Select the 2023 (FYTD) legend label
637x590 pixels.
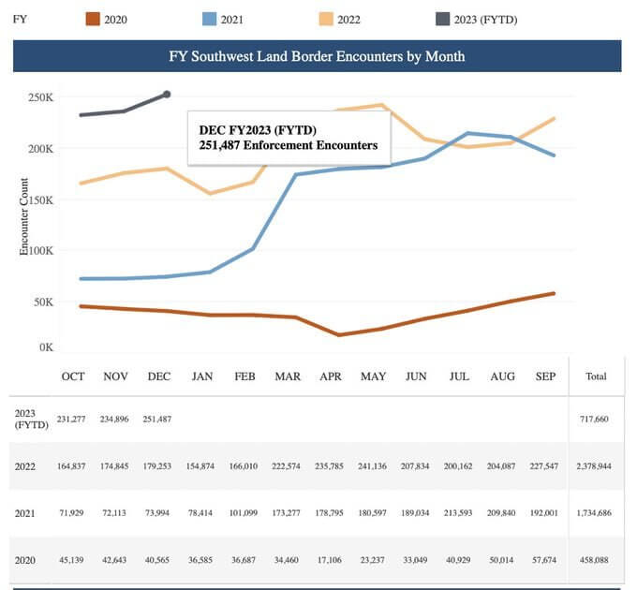click(x=485, y=19)
